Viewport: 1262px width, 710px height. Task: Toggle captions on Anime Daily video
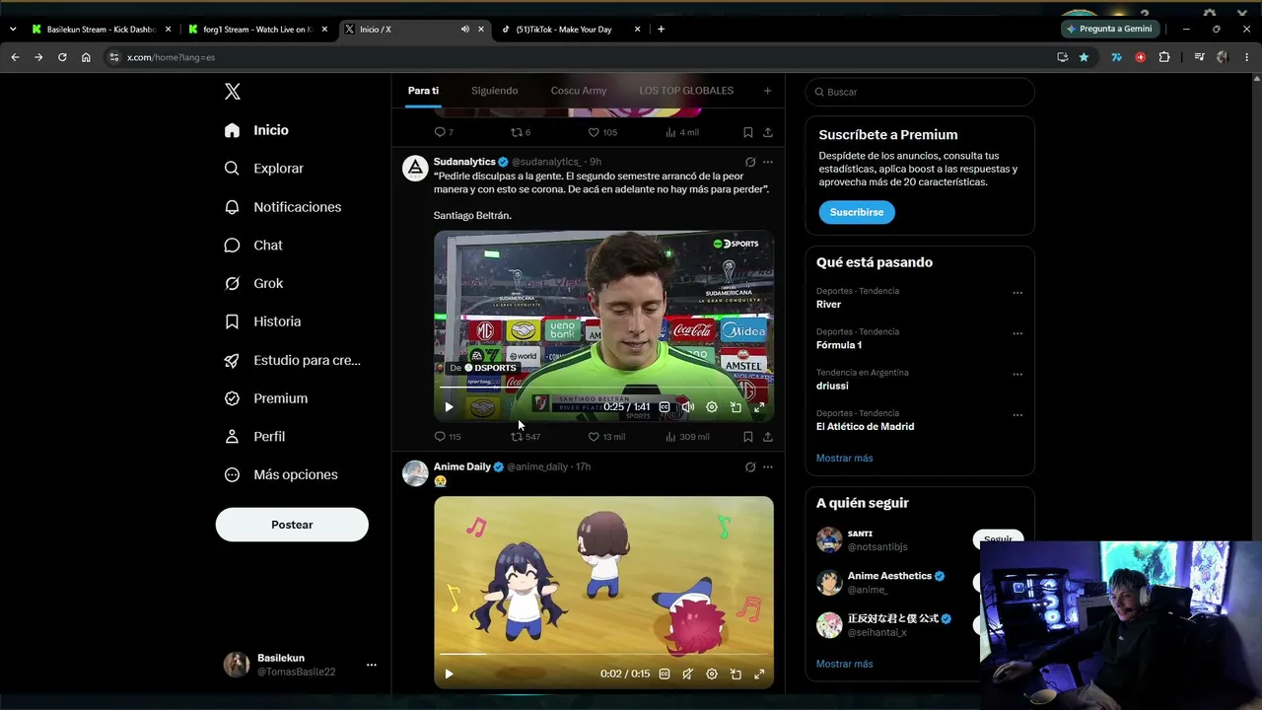coord(665,674)
